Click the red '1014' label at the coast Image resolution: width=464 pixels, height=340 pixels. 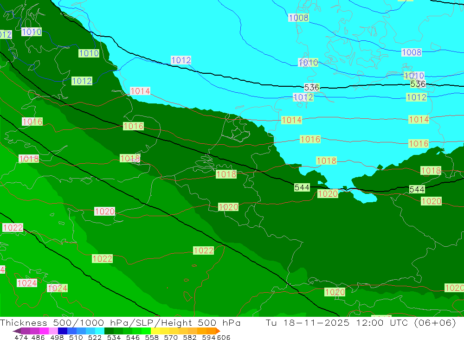pyautogui.click(x=140, y=91)
